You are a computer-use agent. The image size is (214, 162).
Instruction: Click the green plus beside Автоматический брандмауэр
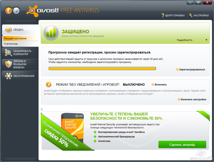95,137
